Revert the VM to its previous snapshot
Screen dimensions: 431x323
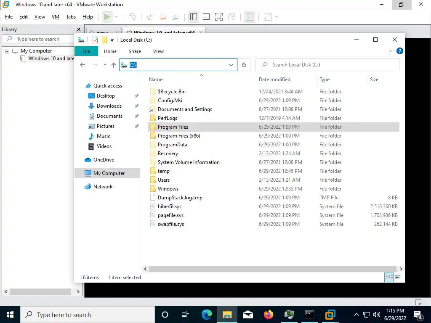(163, 17)
